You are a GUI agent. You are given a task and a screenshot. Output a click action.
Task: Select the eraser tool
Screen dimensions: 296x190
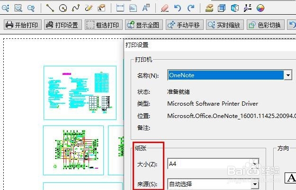[x=165, y=9]
